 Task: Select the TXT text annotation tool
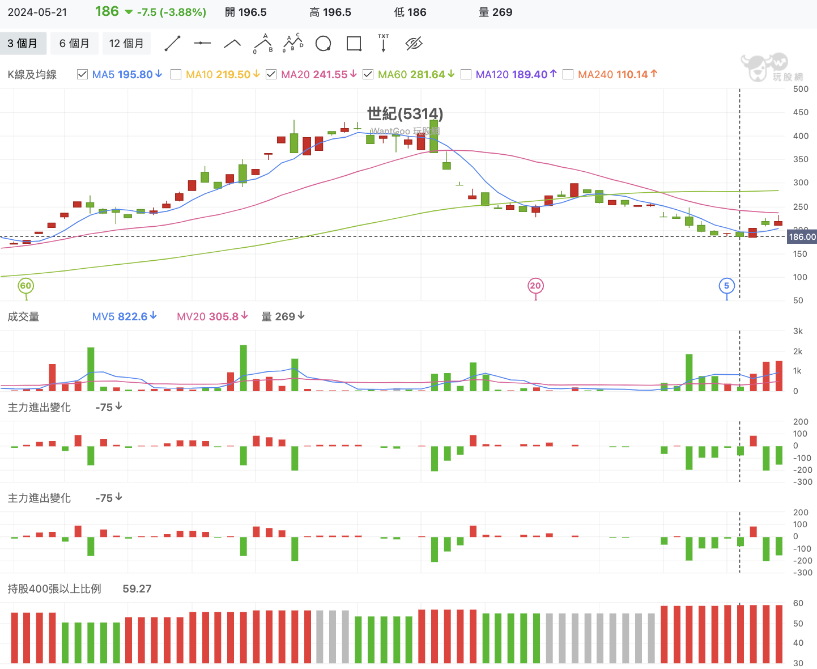[x=384, y=44]
